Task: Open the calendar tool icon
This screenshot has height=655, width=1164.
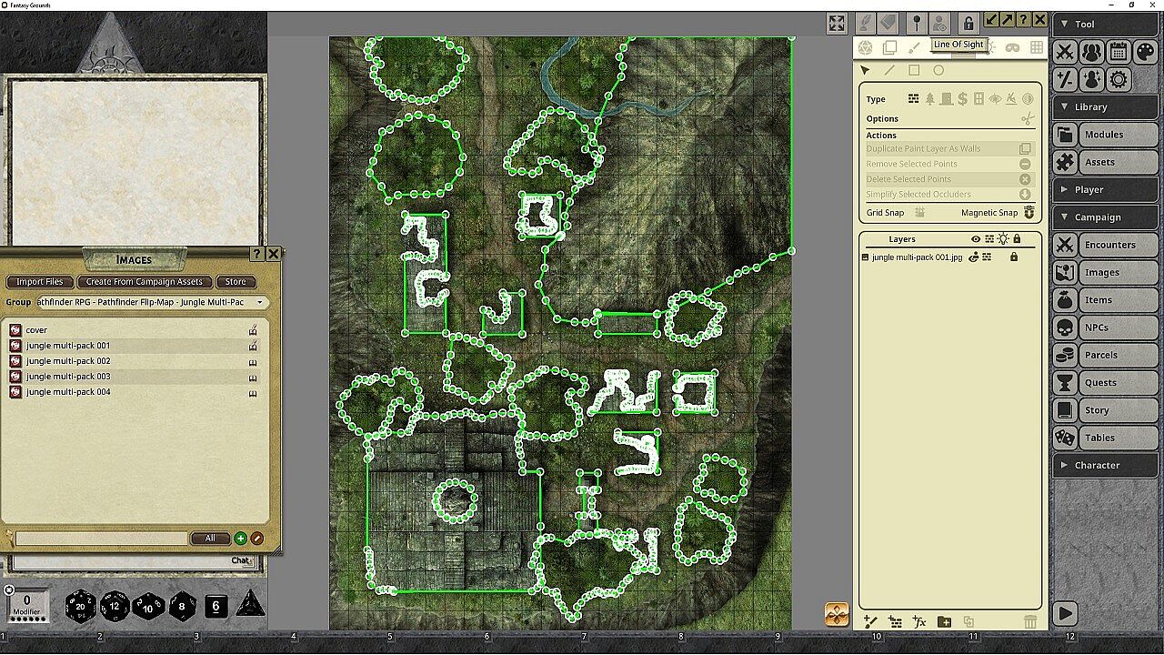Action: pyautogui.click(x=1119, y=52)
